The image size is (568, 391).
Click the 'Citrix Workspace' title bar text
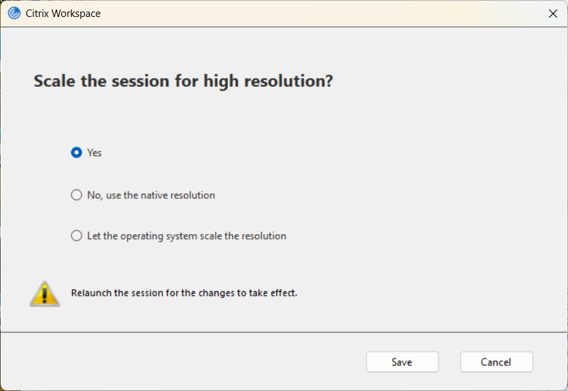click(x=63, y=14)
